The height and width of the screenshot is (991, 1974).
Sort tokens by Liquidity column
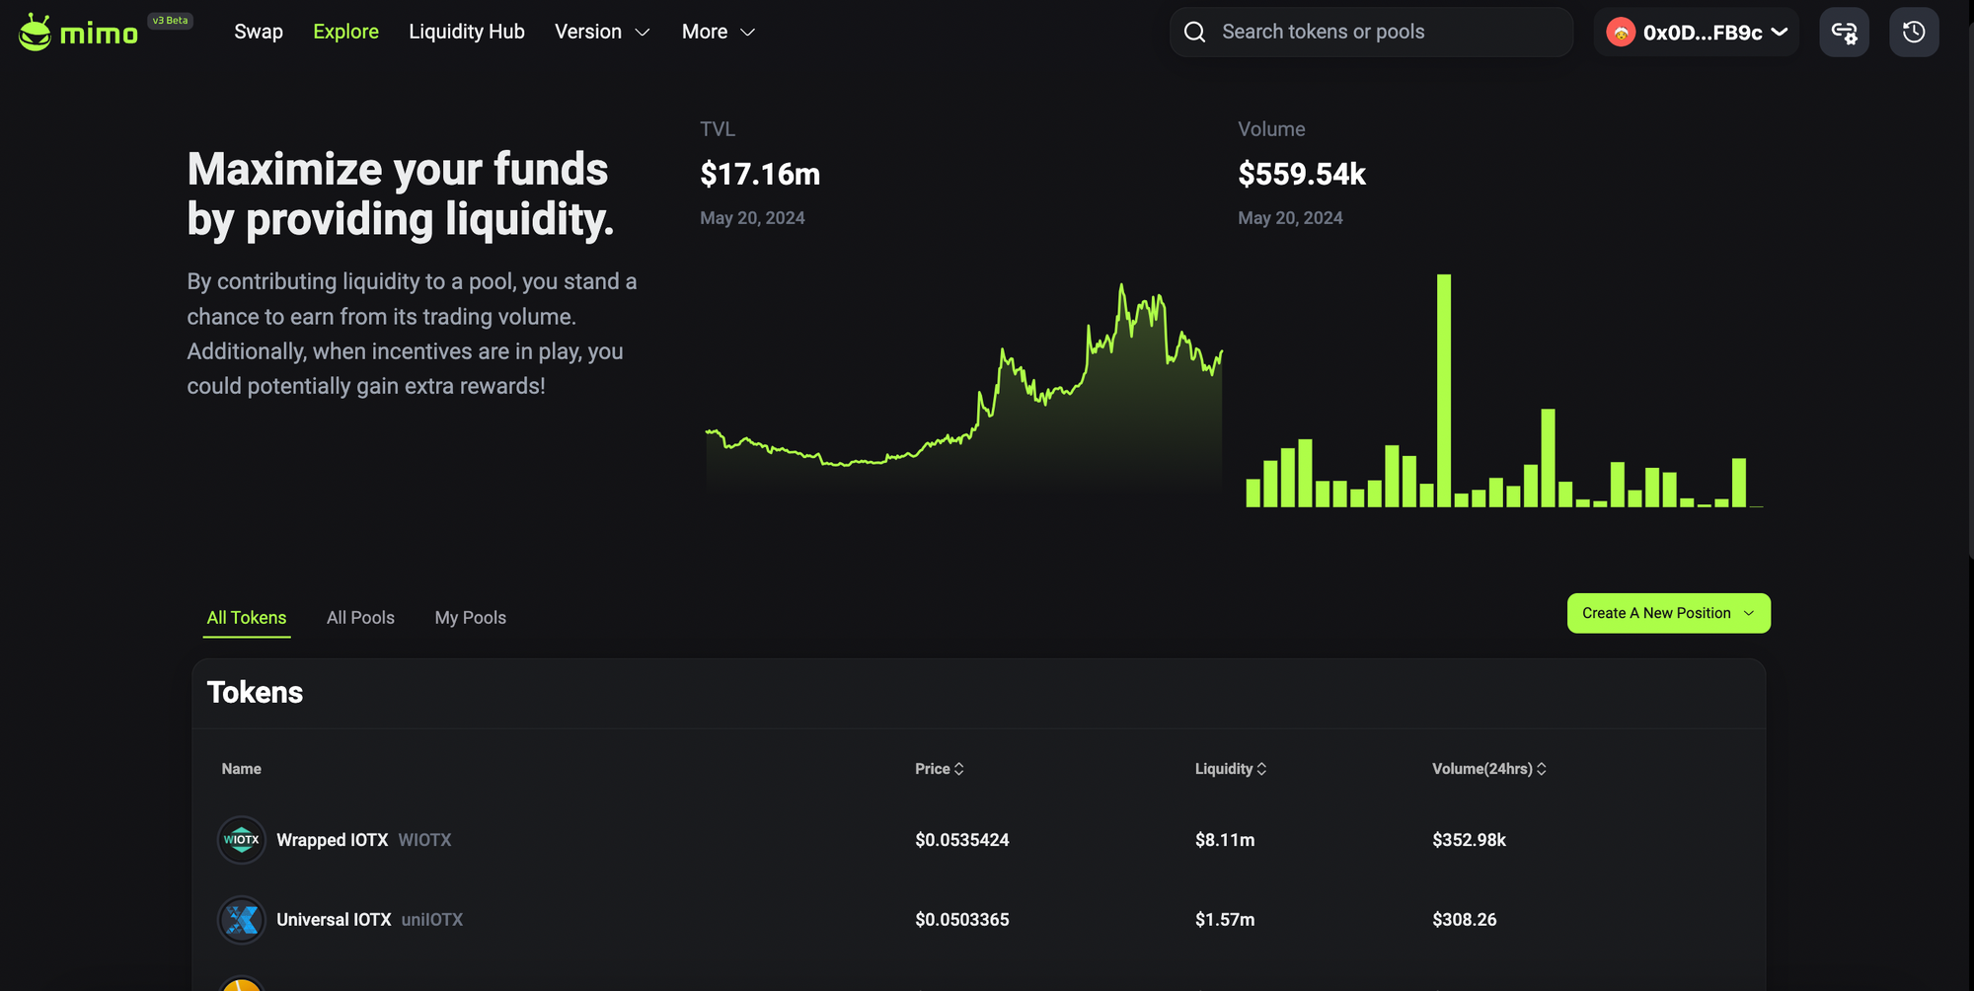pyautogui.click(x=1230, y=769)
